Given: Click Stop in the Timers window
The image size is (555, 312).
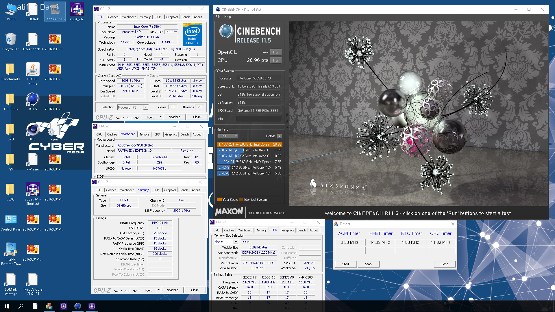Looking at the screenshot, I should 368,264.
